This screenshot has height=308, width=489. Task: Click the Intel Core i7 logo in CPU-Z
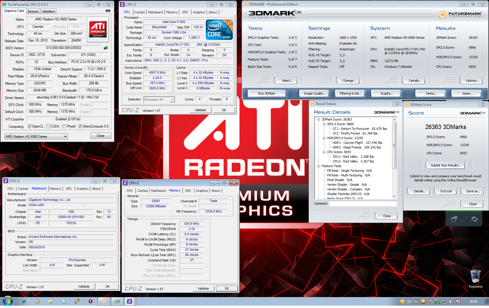click(x=219, y=29)
